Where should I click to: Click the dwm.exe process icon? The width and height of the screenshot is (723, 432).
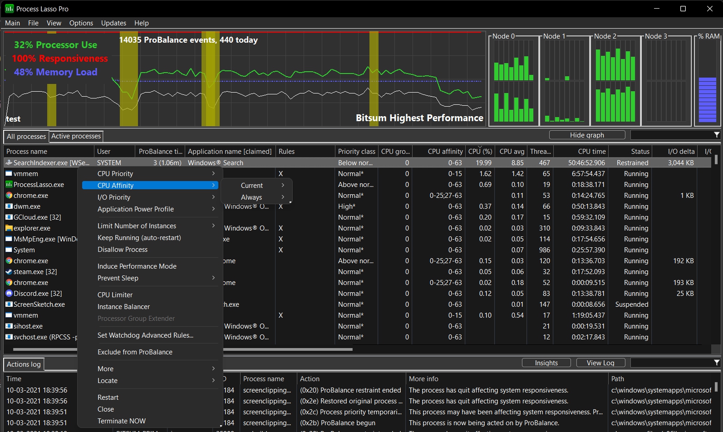point(9,206)
